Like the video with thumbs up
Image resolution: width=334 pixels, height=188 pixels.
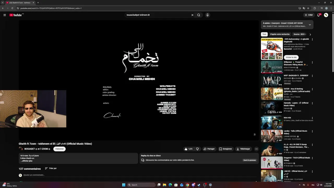coord(188,149)
